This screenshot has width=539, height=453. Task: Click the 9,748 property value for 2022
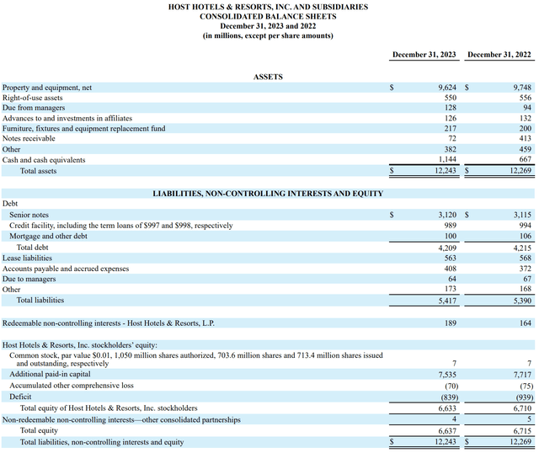(522, 88)
